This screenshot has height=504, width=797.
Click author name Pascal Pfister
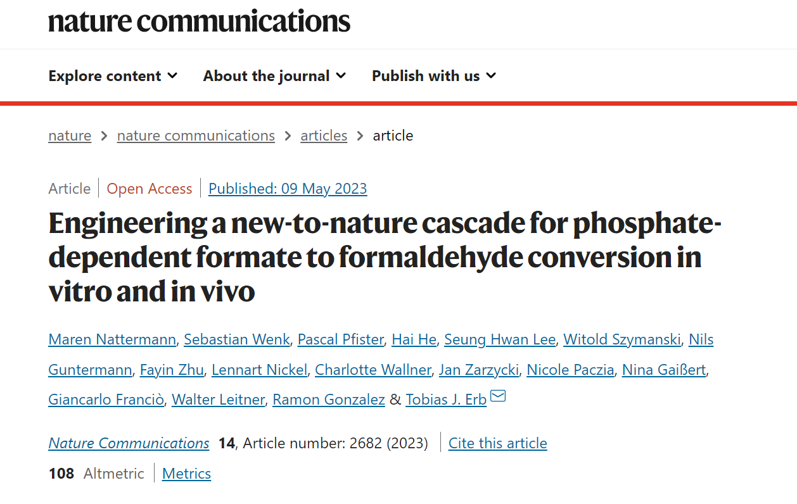coord(341,339)
